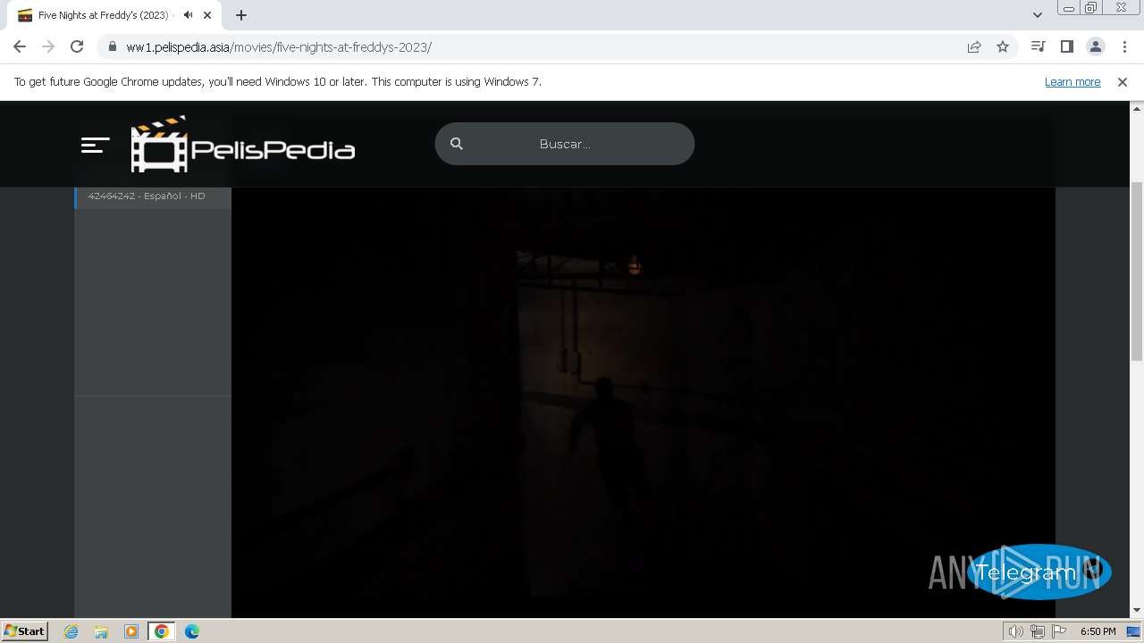
Task: Launch Internet Explorer from taskbar
Action: (71, 631)
